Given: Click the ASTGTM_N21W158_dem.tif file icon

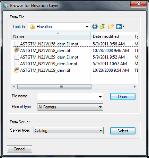Looking at the screenshot, I should coord(17,50).
